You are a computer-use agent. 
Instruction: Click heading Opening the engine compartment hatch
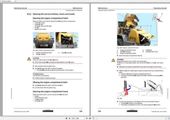point(50,18)
